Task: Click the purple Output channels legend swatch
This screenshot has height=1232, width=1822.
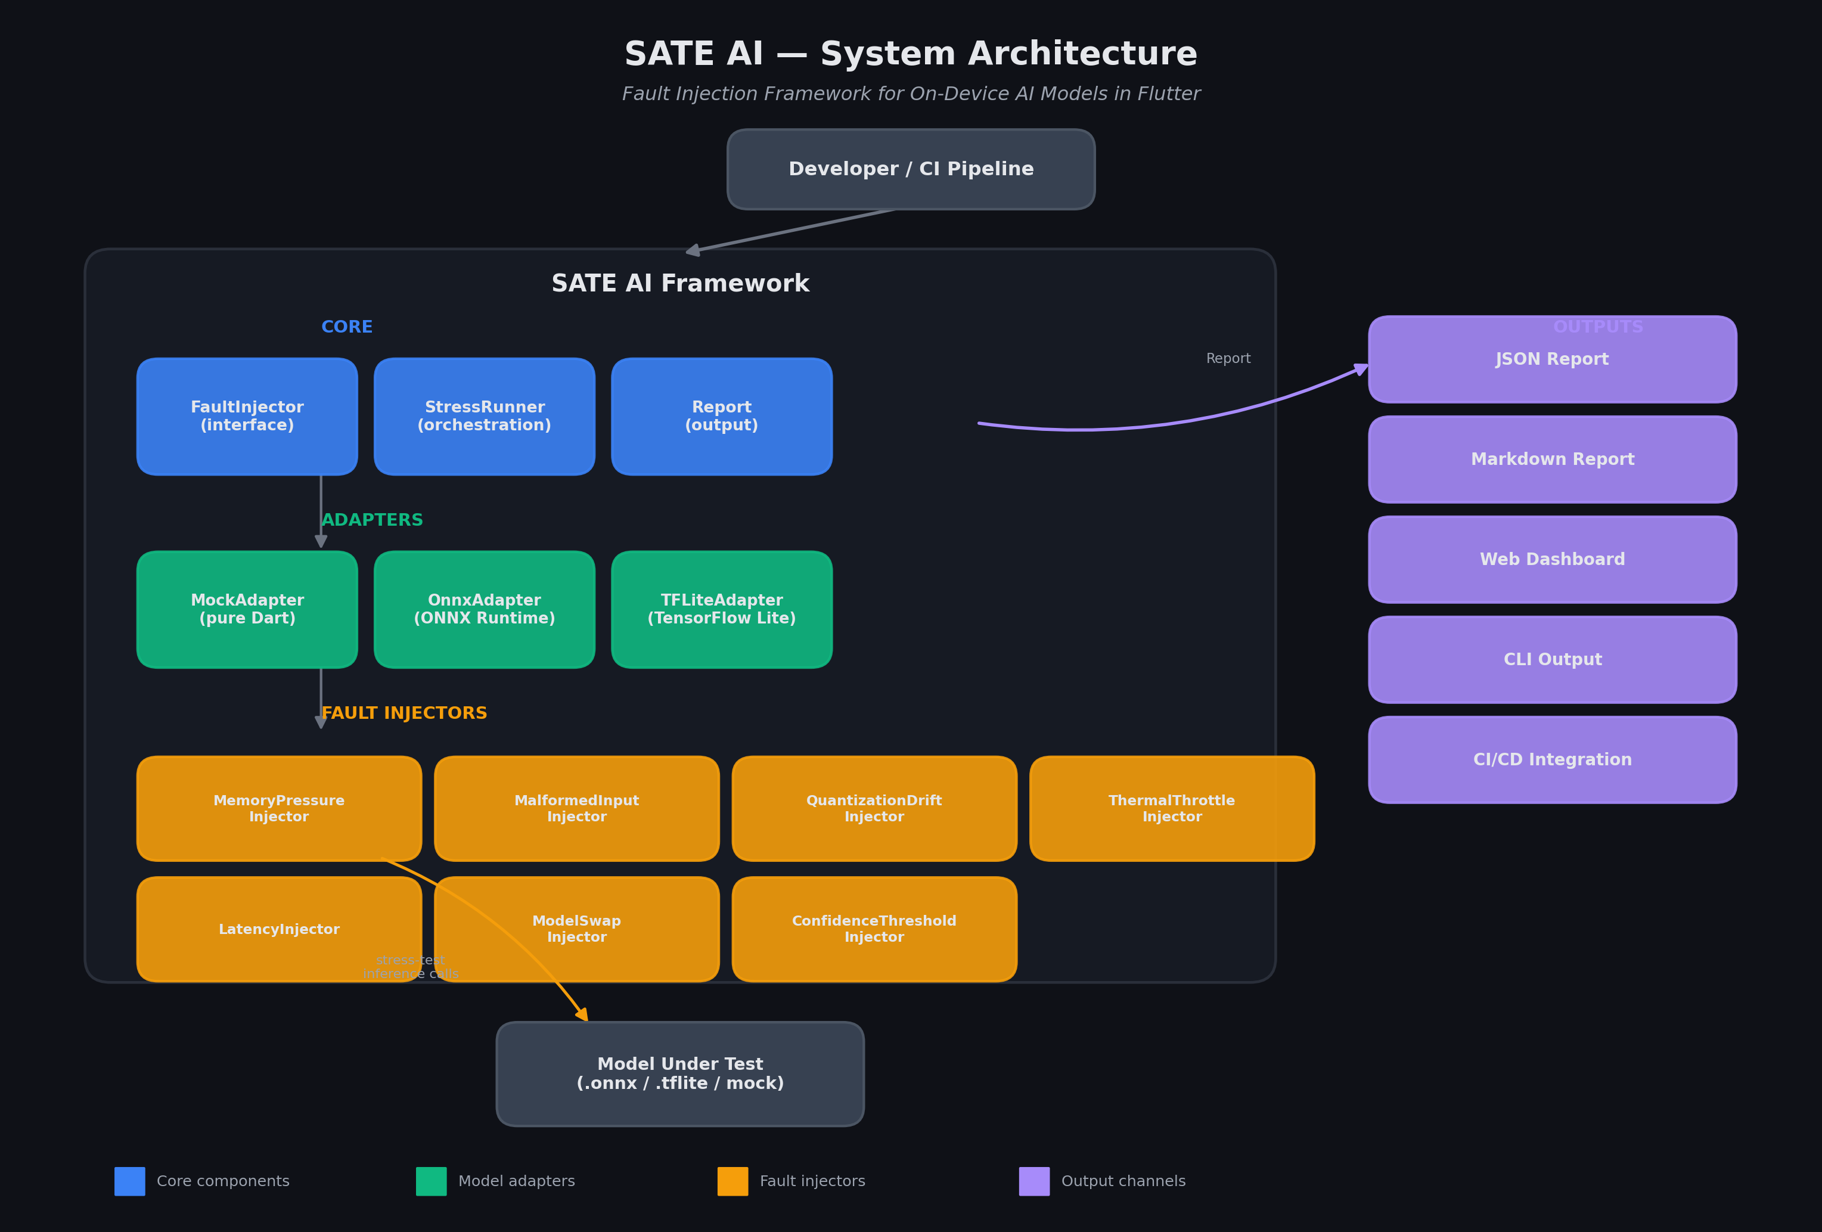Action: point(1034,1181)
